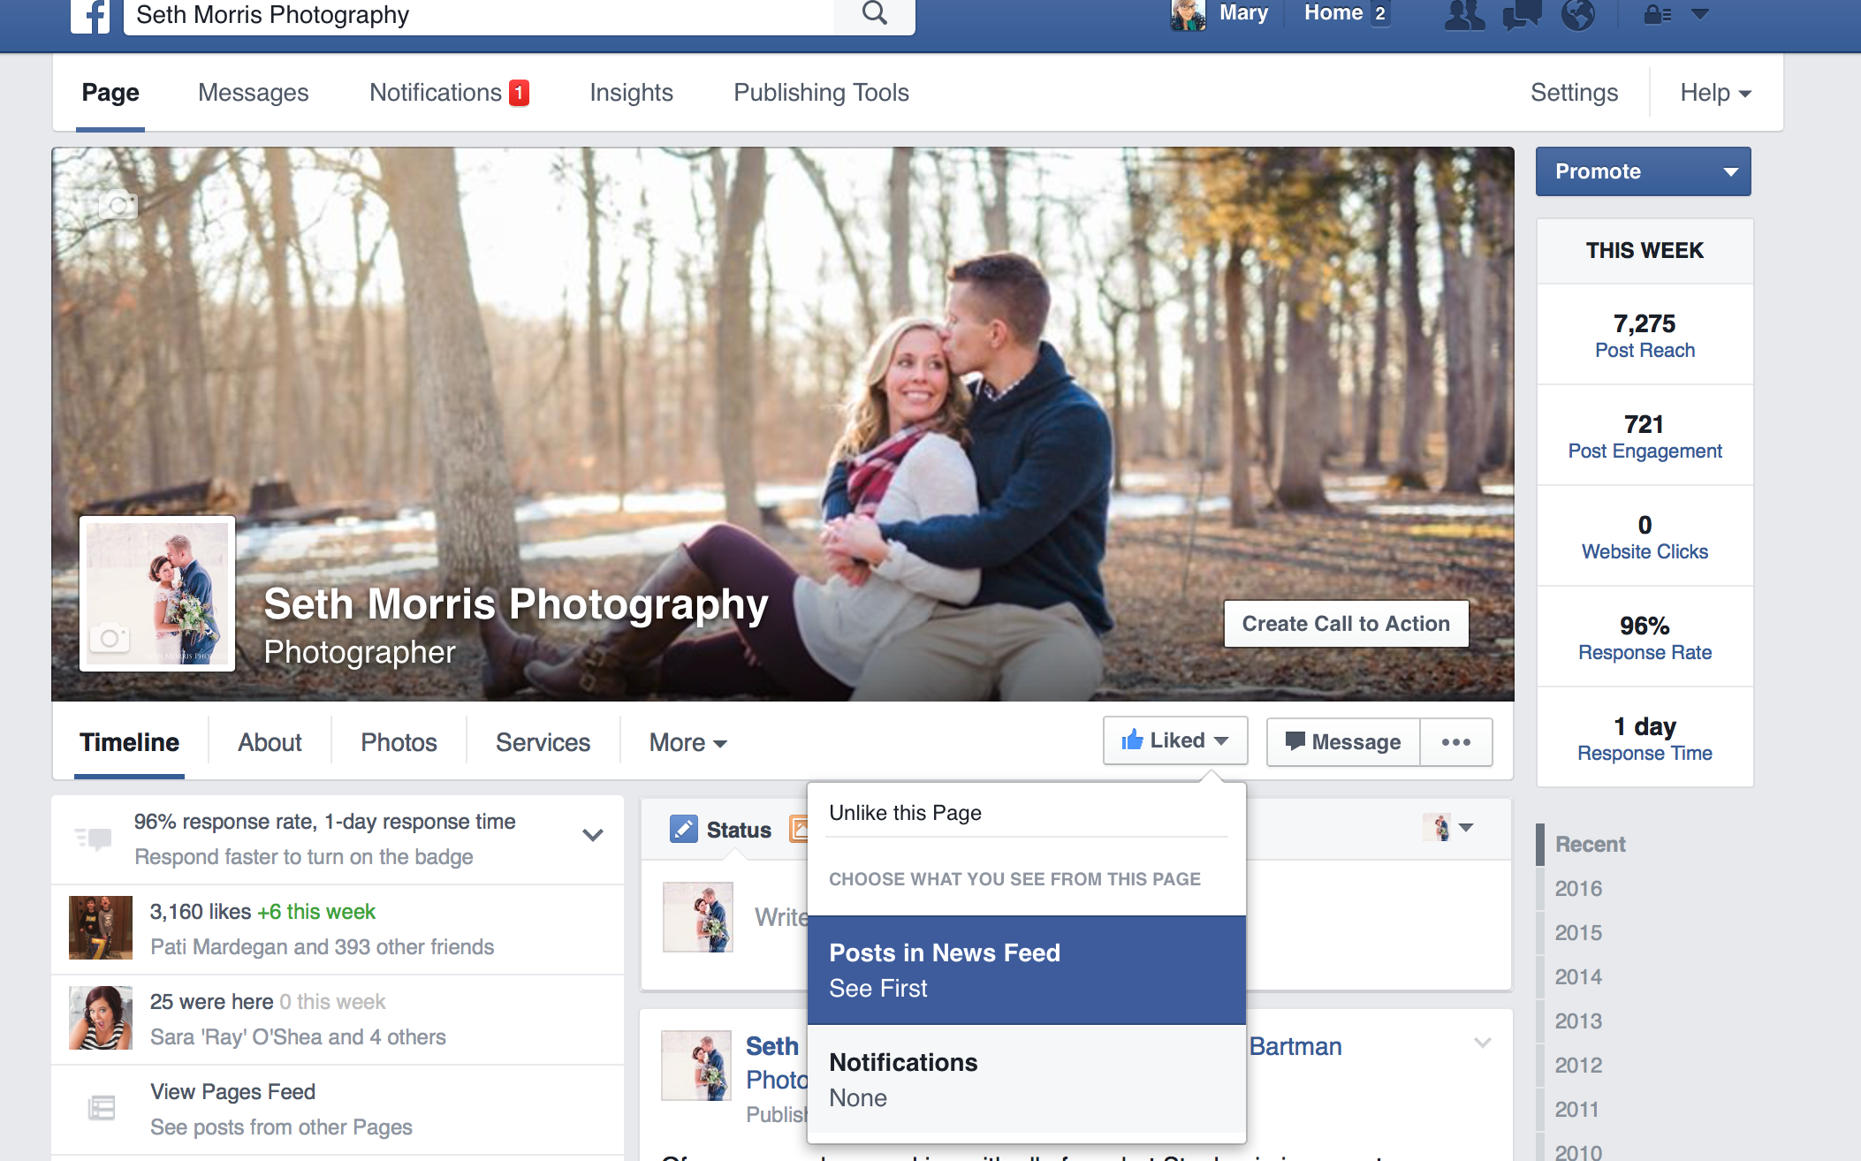Open the Insights tab

click(631, 93)
